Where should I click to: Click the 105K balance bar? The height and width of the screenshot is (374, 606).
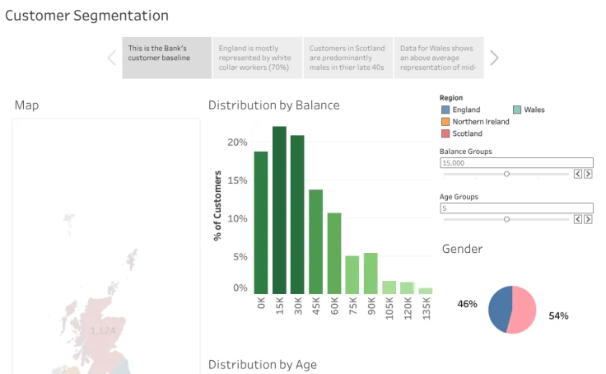click(x=389, y=288)
